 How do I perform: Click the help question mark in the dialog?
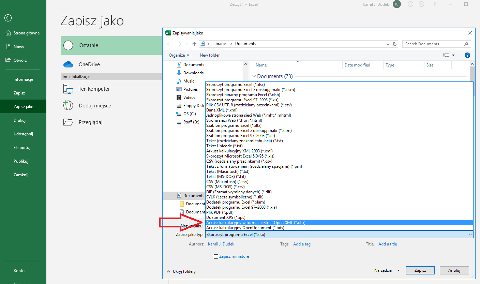point(467,55)
